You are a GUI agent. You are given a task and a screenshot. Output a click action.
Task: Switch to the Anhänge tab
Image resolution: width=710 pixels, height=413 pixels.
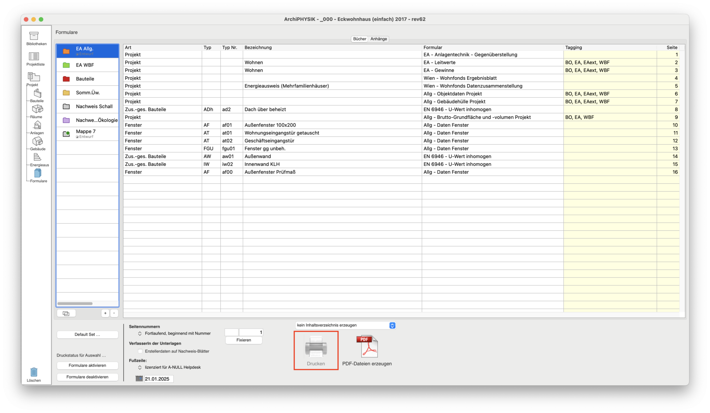pos(378,39)
